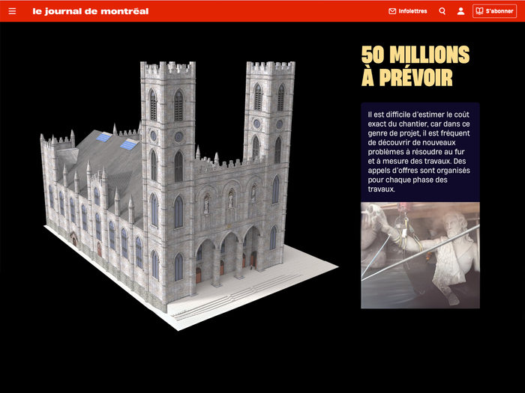Click the book icon in S'abonner
This screenshot has width=525, height=393.
(479, 11)
